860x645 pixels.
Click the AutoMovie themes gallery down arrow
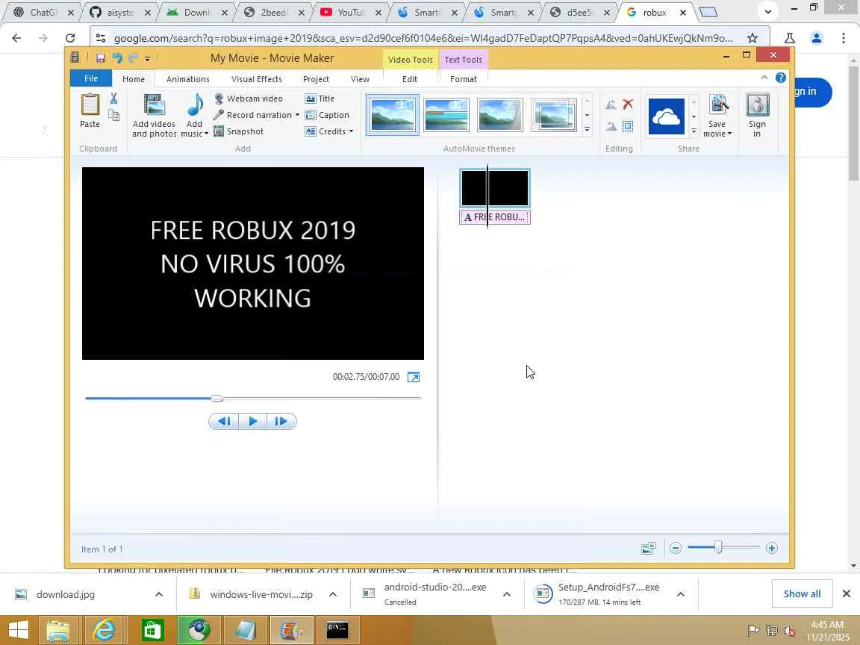pyautogui.click(x=587, y=115)
